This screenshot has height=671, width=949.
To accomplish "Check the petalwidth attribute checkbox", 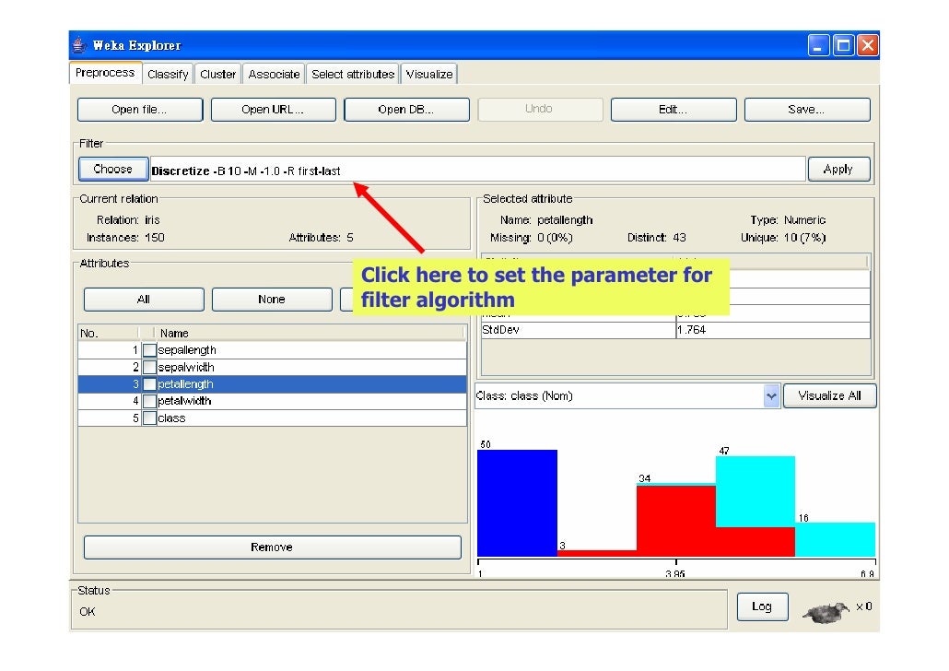I will click(x=149, y=401).
